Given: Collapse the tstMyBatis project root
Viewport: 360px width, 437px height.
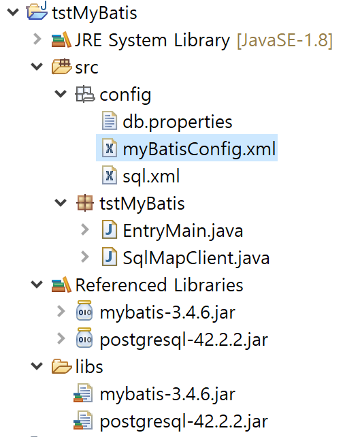Looking at the screenshot, I should [x=13, y=12].
